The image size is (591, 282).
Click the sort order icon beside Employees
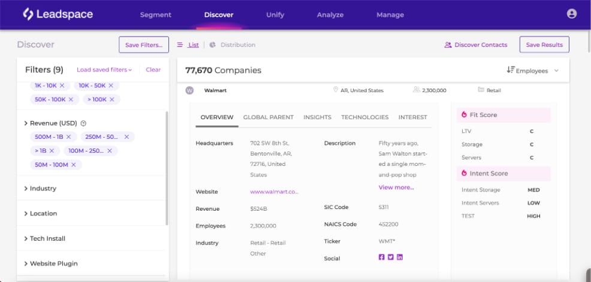510,69
